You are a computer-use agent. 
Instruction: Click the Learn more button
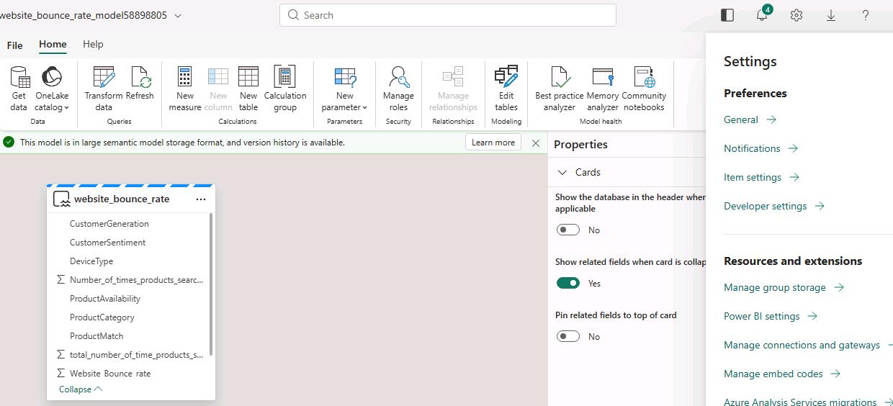493,143
